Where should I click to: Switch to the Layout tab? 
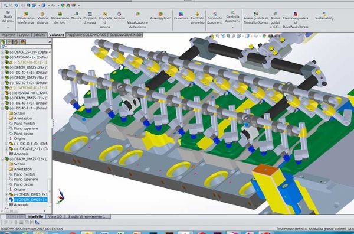[24, 35]
